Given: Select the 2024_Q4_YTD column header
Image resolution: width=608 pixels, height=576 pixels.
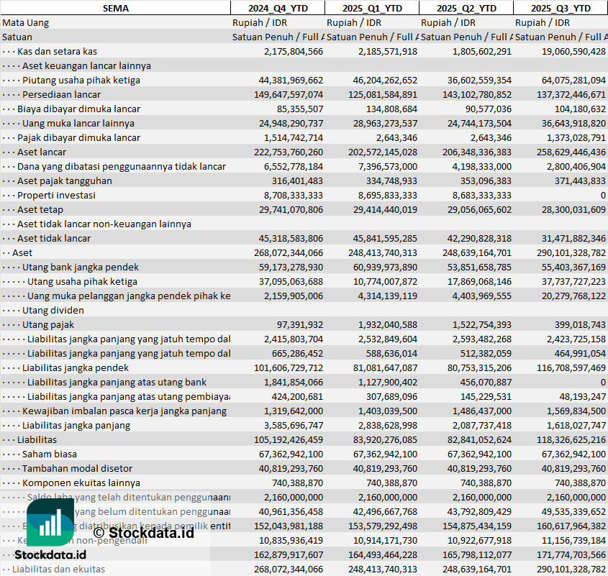Looking at the screenshot, I should [x=278, y=8].
